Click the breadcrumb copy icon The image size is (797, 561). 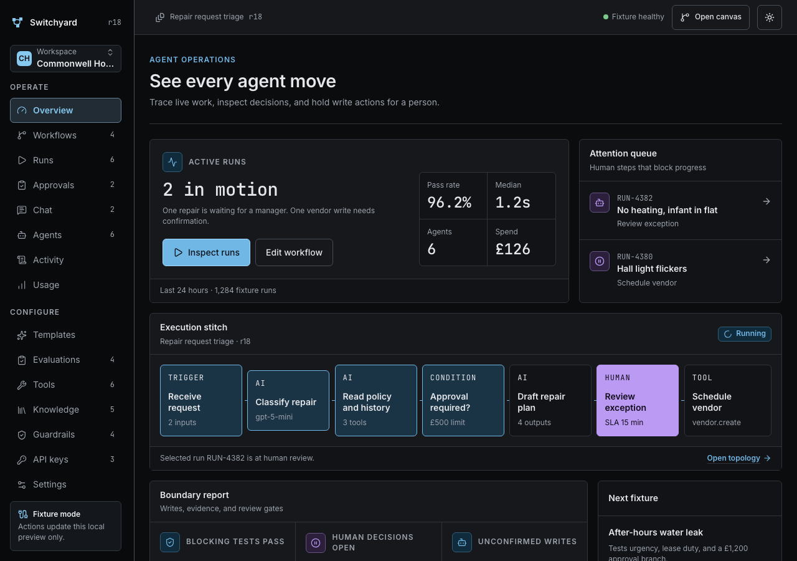click(160, 17)
